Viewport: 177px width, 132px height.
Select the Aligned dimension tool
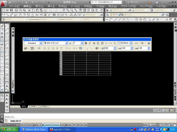[7, 15]
